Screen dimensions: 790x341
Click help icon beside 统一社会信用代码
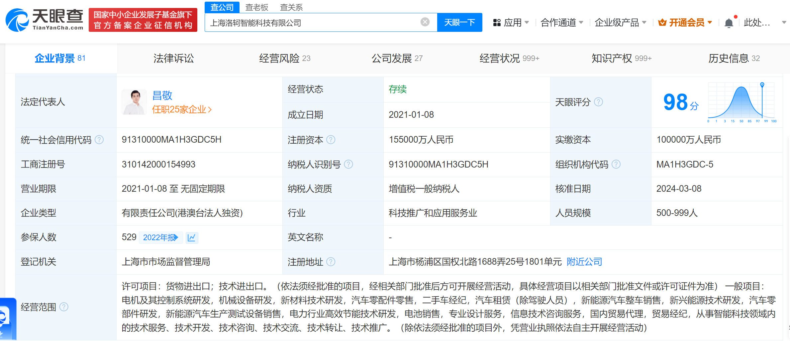click(99, 140)
